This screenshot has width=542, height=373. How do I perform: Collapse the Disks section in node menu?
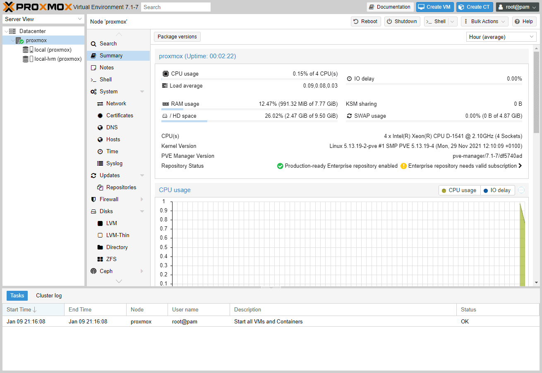point(142,211)
